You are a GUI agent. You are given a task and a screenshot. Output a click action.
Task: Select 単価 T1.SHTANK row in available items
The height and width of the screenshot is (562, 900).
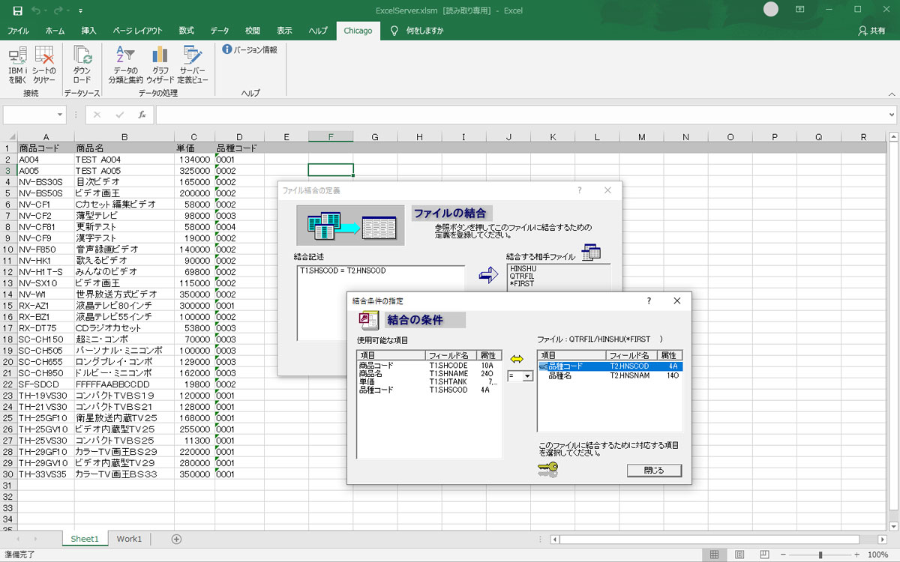429,382
